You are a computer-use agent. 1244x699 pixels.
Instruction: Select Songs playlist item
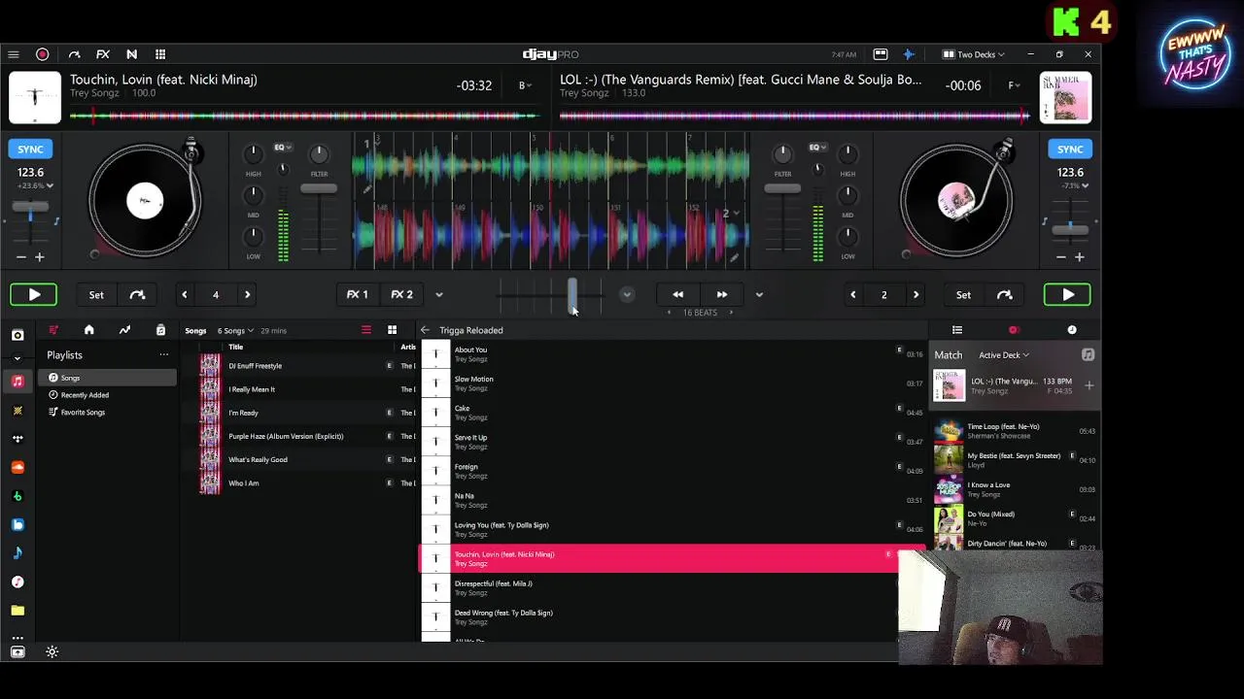[x=108, y=378]
